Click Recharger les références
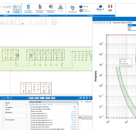Screen dimensions: 136x130 point(50,9)
